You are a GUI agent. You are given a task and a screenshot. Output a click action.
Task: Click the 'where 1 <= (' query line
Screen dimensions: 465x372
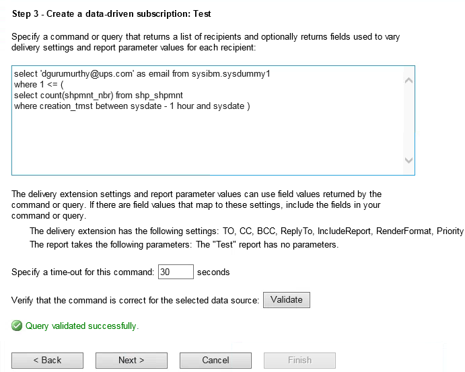click(x=39, y=85)
